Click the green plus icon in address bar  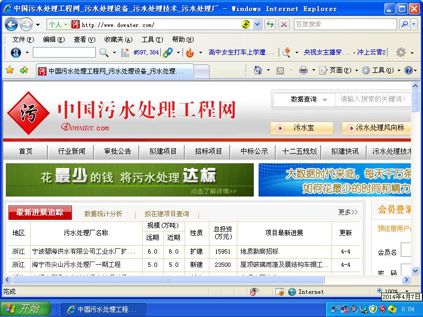(x=245, y=24)
